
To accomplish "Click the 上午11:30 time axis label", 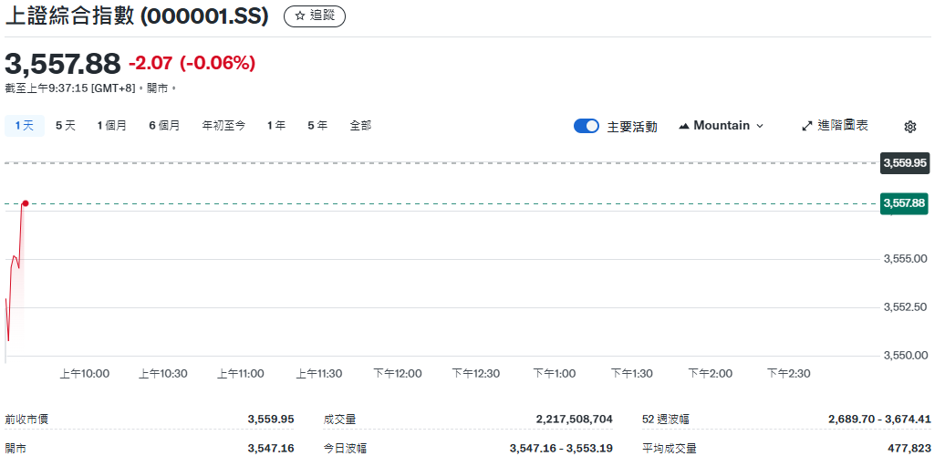I will tap(319, 374).
